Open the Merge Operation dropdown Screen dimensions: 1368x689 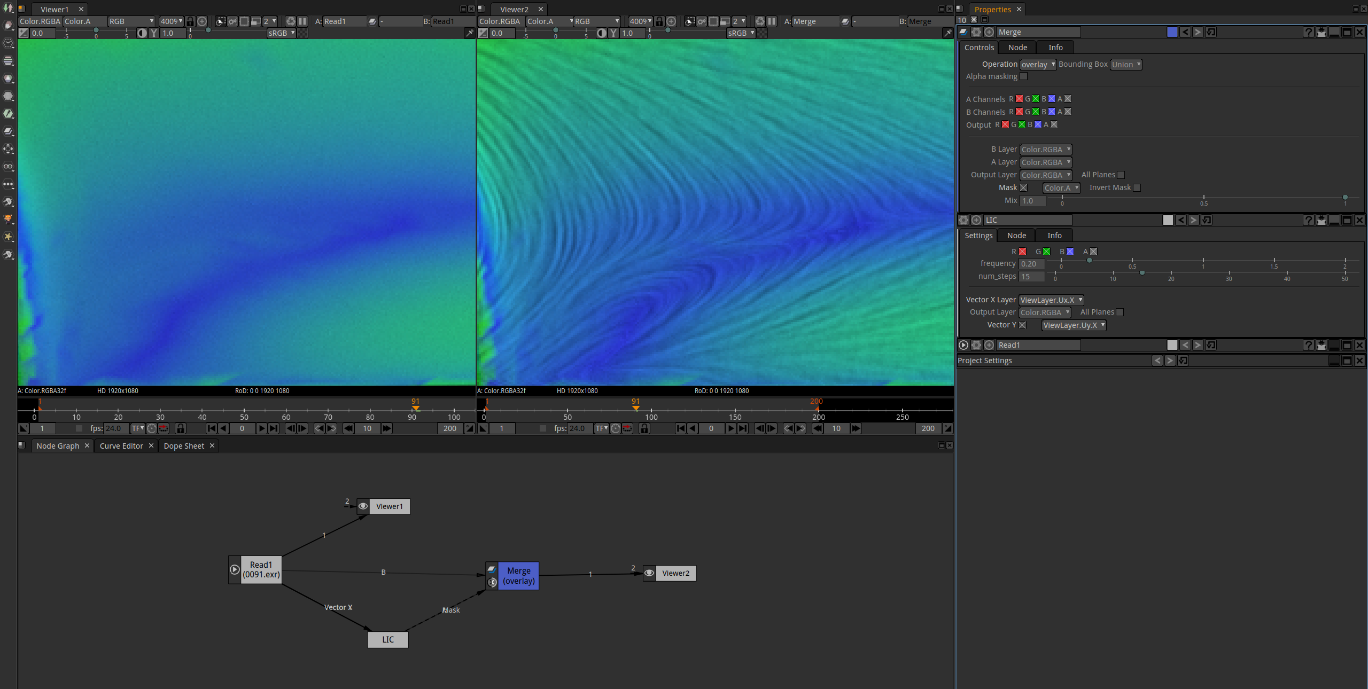click(x=1038, y=65)
